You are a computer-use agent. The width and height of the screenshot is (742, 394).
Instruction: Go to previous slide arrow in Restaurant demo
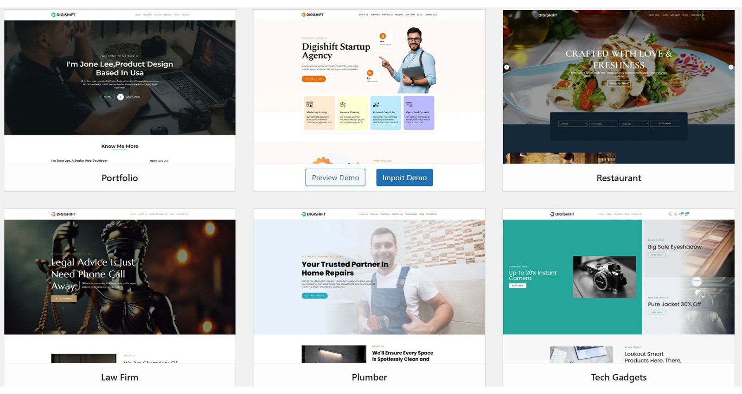tap(507, 67)
